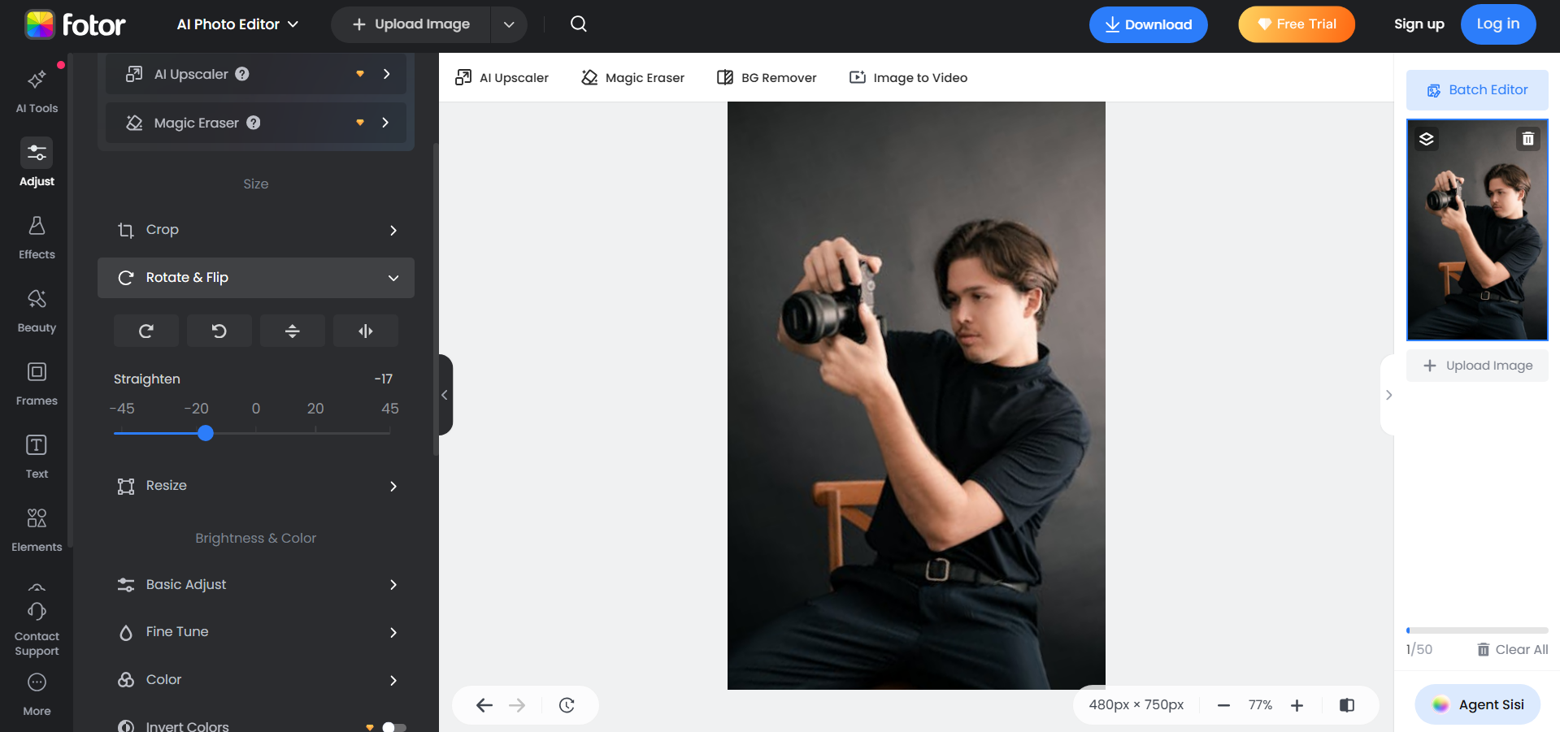
Task: Collapse the left side panel
Action: coord(445,395)
